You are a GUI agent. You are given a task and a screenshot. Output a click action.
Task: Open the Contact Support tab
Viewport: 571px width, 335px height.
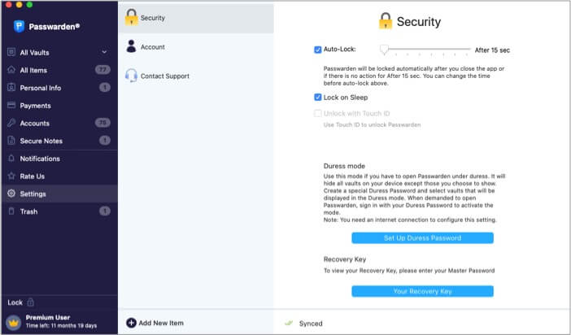point(196,76)
